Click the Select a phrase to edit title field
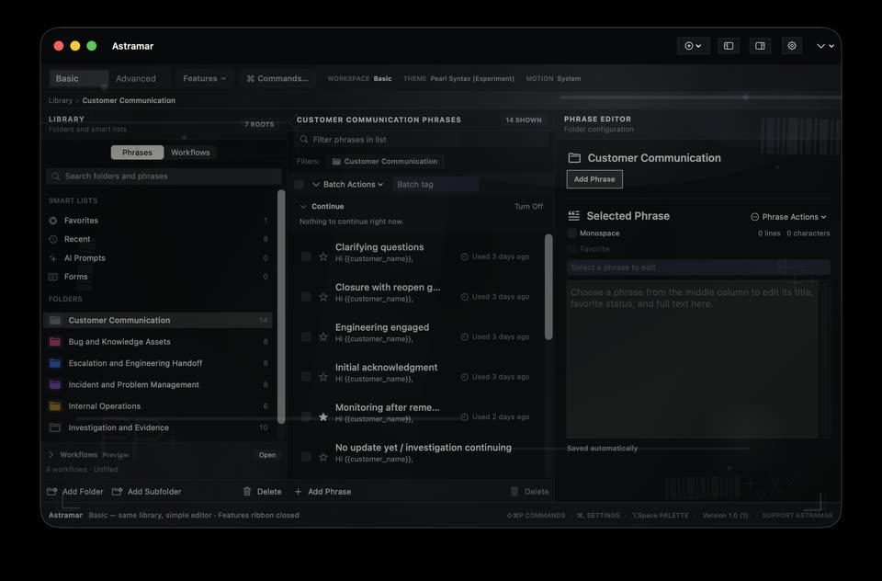 coord(698,268)
